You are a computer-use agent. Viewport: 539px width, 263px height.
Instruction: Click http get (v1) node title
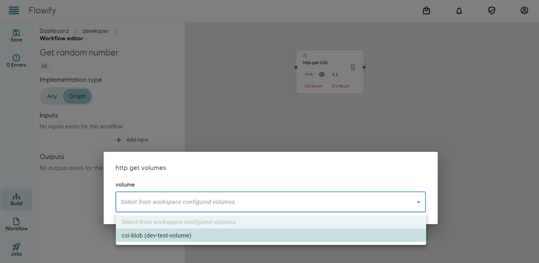pos(315,63)
